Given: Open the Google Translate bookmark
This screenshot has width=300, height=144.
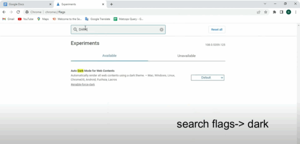Looking at the screenshot, I should click(x=98, y=19).
